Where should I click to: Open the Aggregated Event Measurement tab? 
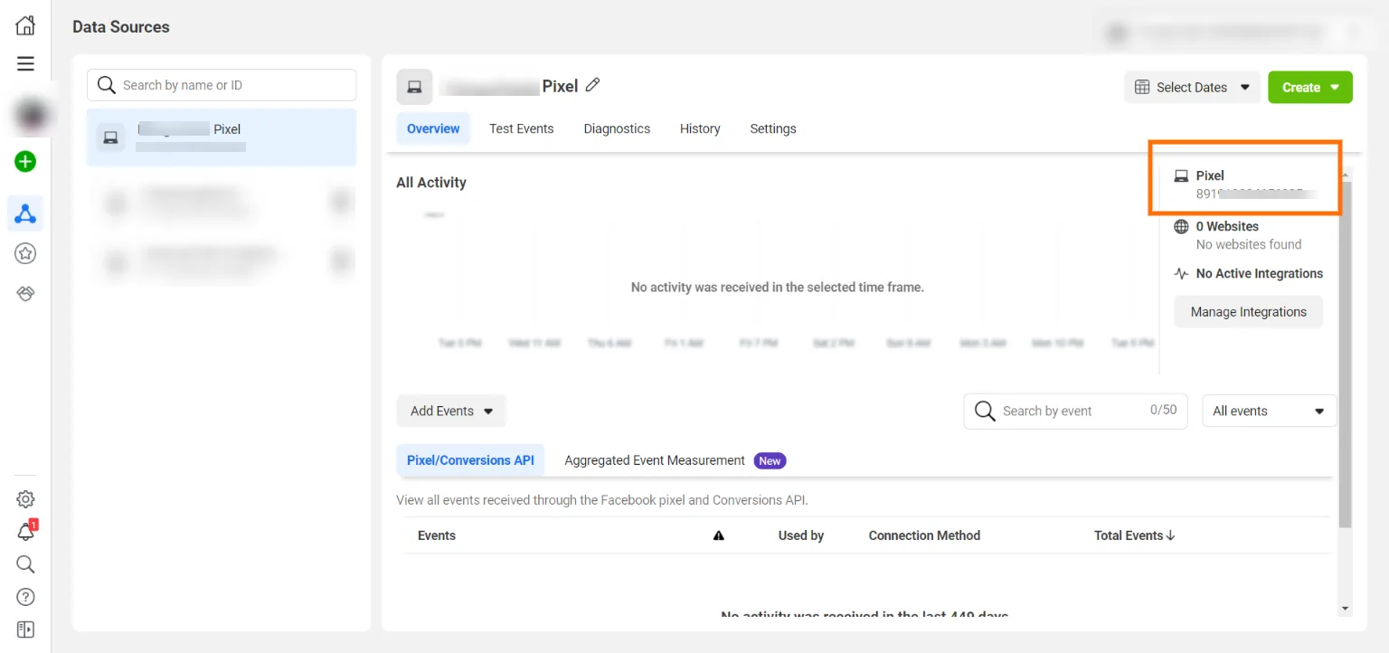pos(654,460)
